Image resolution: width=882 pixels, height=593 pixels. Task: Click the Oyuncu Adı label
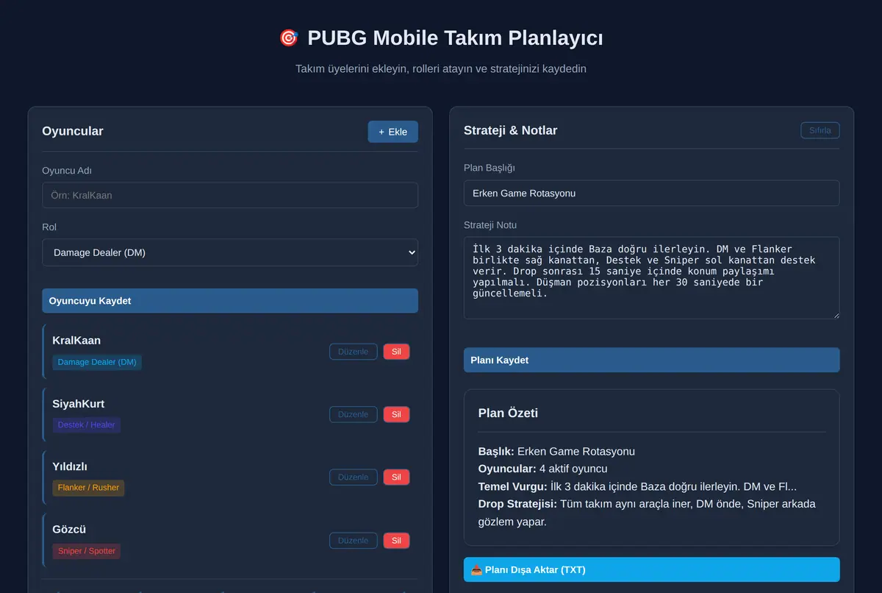pos(67,171)
